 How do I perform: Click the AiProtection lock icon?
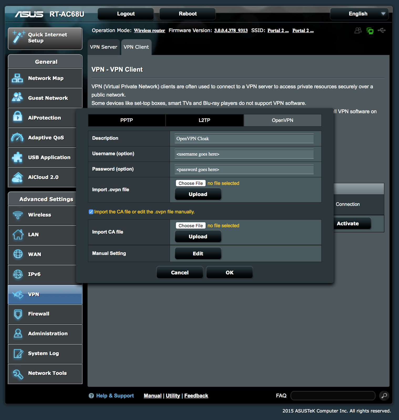[x=18, y=117]
